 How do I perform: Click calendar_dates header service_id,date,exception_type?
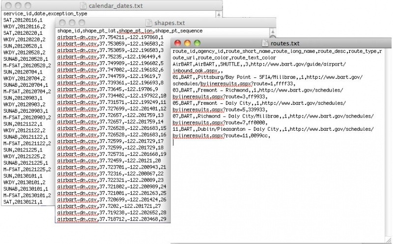point(45,14)
